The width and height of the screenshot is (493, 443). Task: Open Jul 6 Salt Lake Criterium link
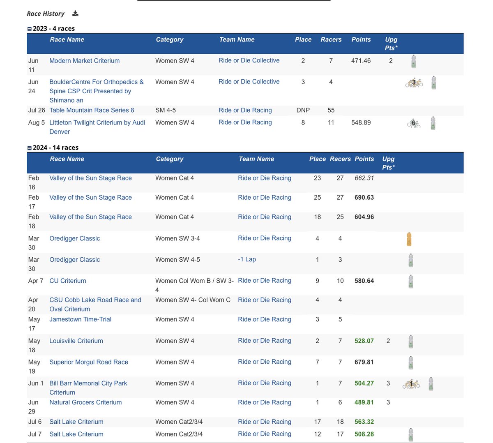tap(76, 422)
